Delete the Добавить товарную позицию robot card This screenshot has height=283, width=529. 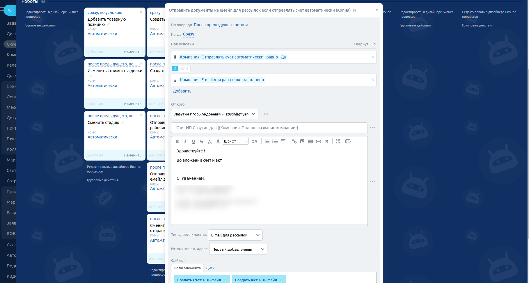pyautogui.click(x=141, y=12)
